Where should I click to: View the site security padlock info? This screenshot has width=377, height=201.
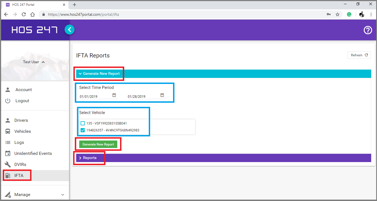[44, 15]
